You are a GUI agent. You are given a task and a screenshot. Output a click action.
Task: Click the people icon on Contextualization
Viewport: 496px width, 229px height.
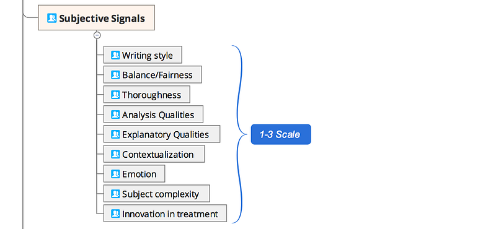[115, 155]
